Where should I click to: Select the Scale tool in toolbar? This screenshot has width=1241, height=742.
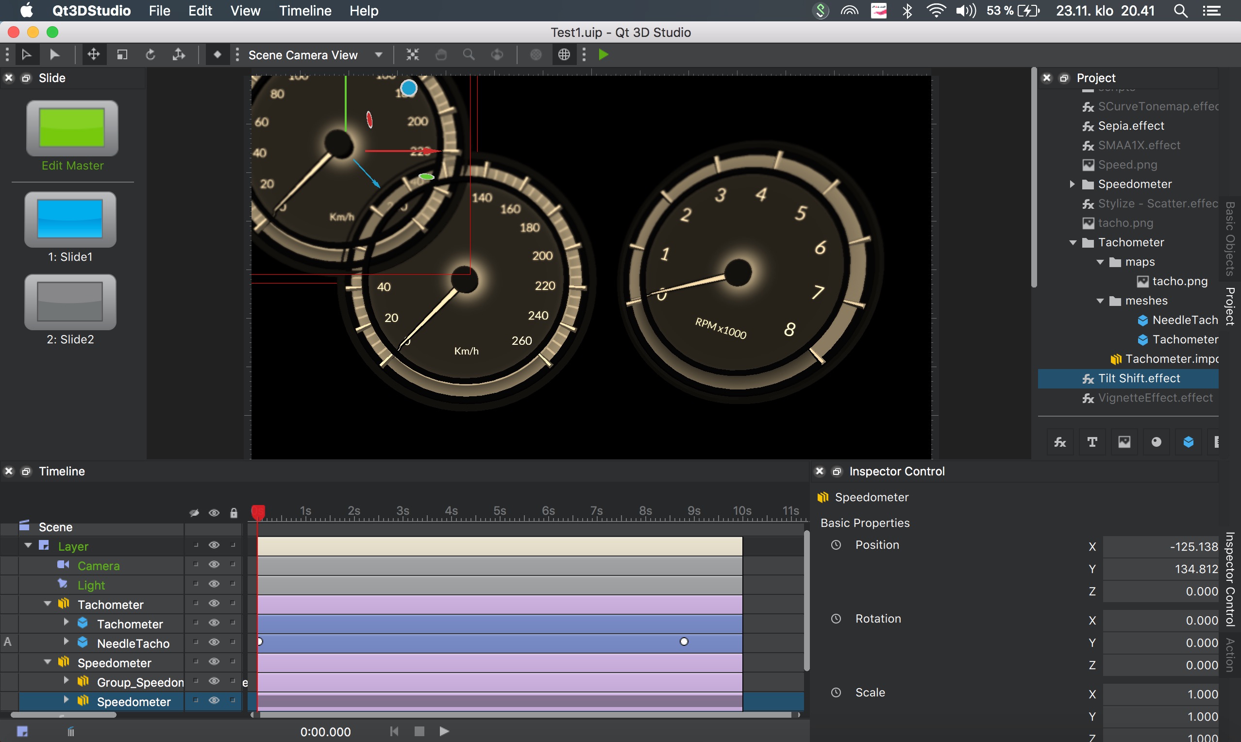point(122,54)
